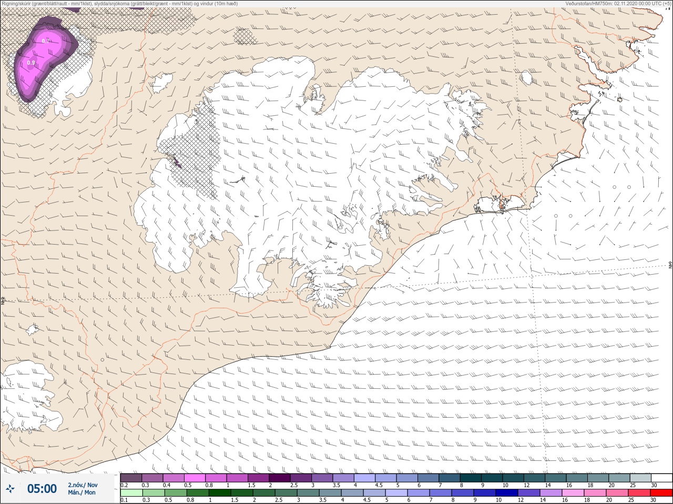673x504 pixels.
Task: Click the four-point star icon beside 05:00
Action: (10, 489)
